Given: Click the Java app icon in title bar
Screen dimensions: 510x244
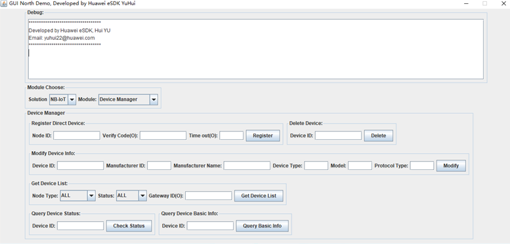Looking at the screenshot, I should (4, 3).
